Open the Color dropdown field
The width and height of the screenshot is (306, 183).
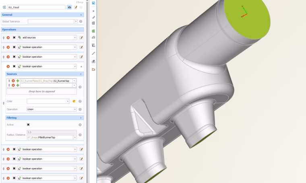click(x=48, y=101)
